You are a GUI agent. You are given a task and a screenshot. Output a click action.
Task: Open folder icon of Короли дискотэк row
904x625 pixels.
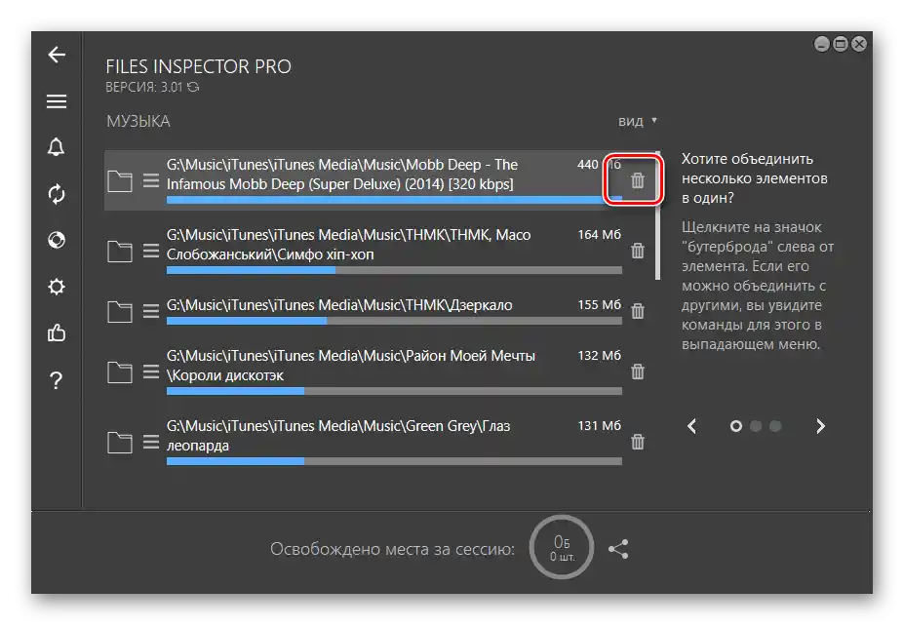120,372
